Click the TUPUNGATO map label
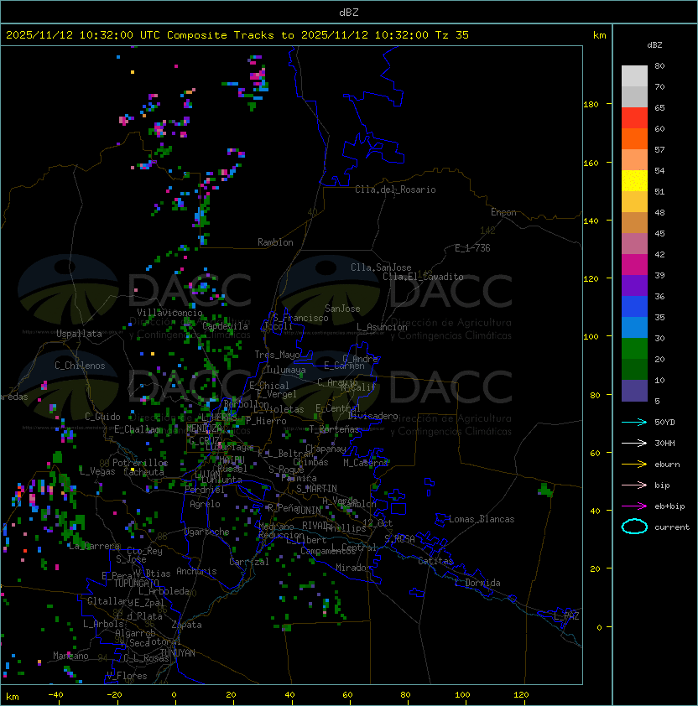Image resolution: width=698 pixels, height=706 pixels. pyautogui.click(x=136, y=584)
